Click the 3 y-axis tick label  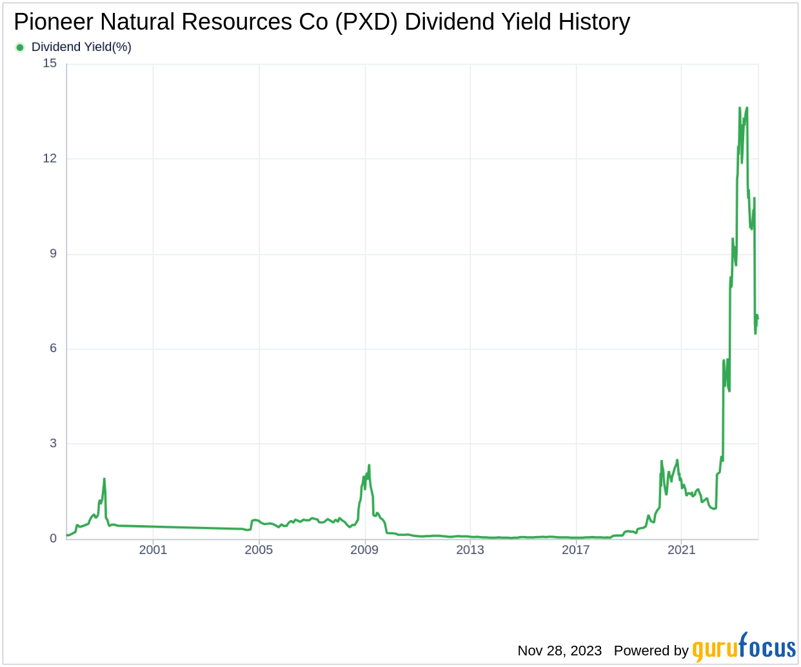pos(53,443)
